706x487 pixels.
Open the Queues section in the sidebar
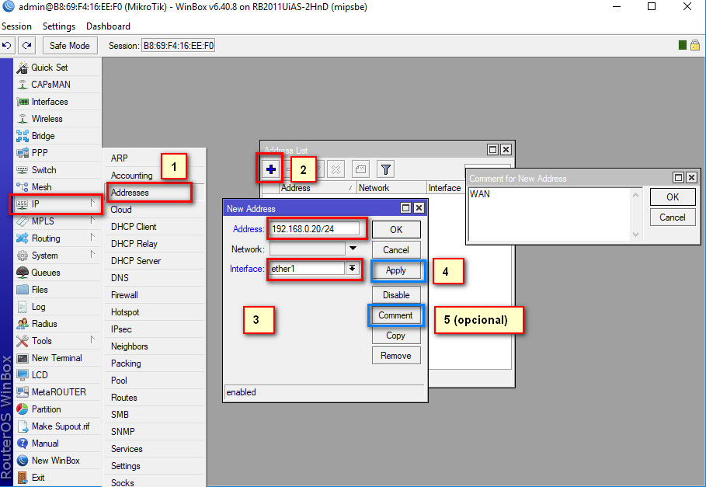tap(47, 273)
